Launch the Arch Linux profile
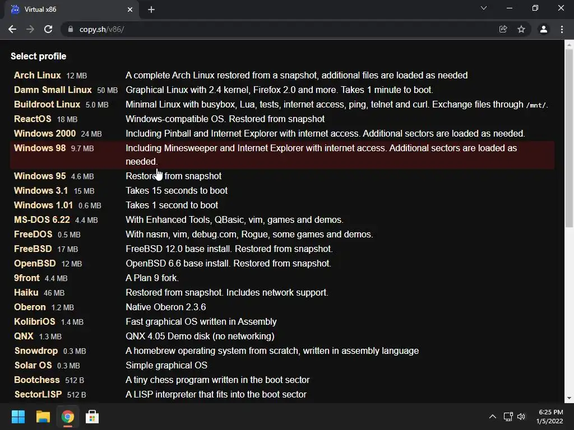Viewport: 574px width, 430px height. click(38, 76)
